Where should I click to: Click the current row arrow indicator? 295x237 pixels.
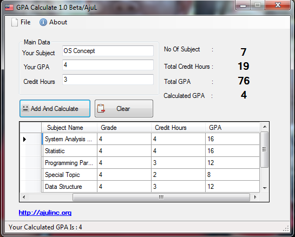pyautogui.click(x=24, y=139)
